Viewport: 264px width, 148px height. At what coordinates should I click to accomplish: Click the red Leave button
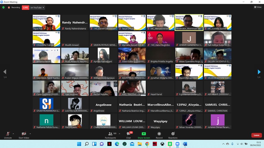[x=256, y=135]
